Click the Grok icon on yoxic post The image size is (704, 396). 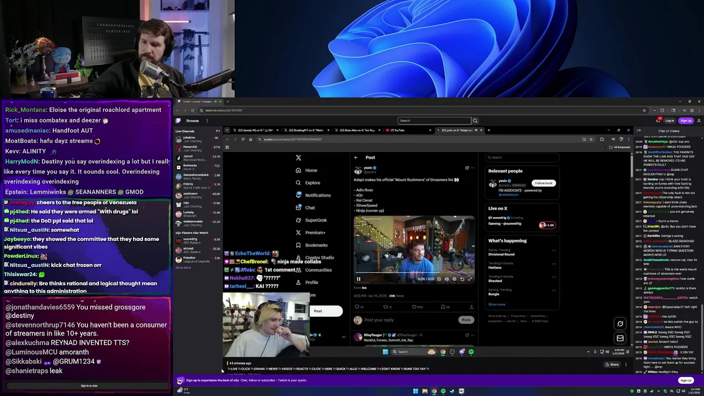[466, 168]
